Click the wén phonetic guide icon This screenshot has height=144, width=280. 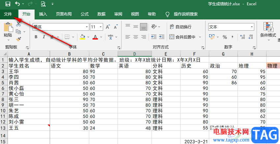(x=111, y=37)
